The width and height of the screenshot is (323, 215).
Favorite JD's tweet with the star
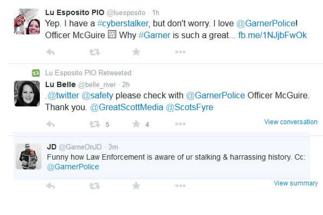tap(136, 186)
